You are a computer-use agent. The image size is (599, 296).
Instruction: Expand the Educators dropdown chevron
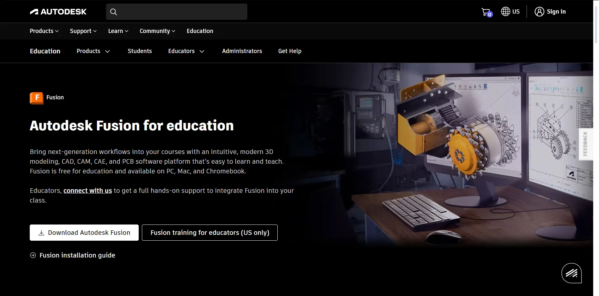pyautogui.click(x=202, y=51)
